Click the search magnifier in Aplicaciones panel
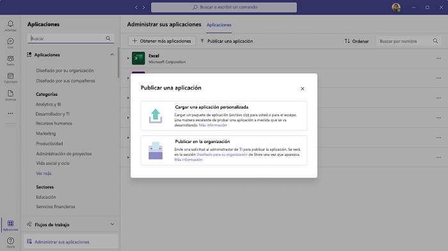 [x=108, y=38]
